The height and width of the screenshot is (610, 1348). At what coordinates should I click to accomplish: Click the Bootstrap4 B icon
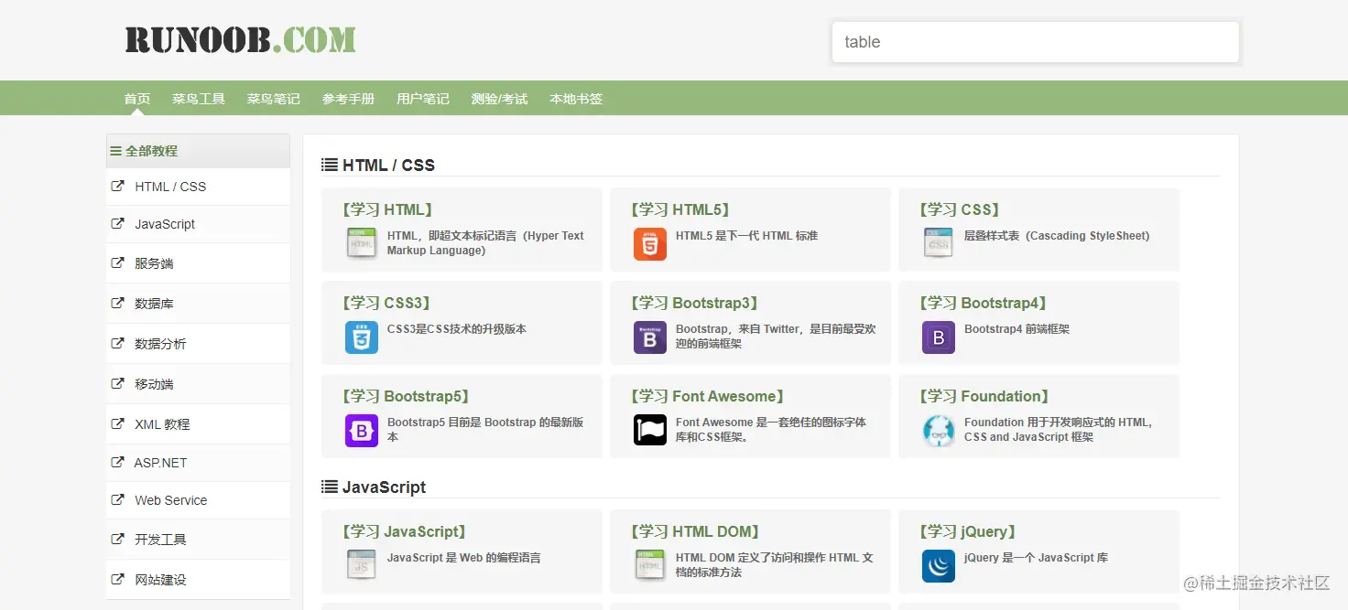tap(939, 337)
